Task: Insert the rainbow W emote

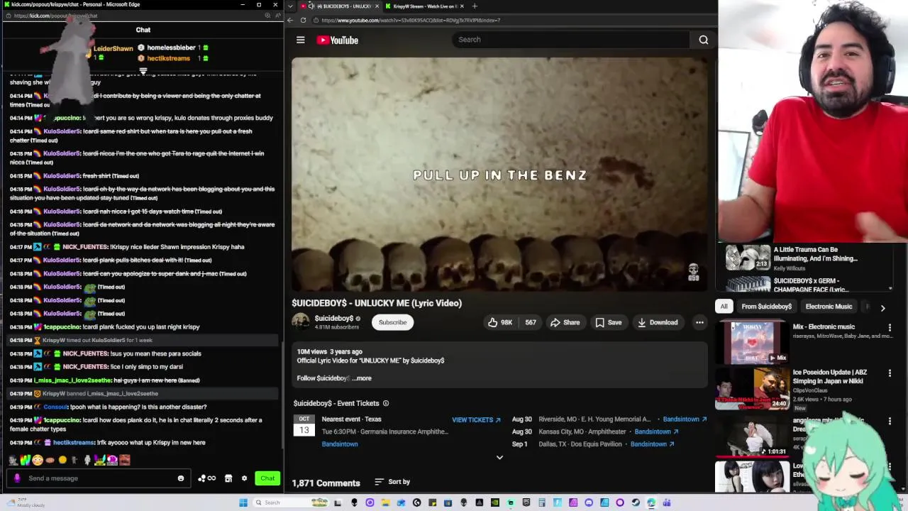Action: [25, 460]
